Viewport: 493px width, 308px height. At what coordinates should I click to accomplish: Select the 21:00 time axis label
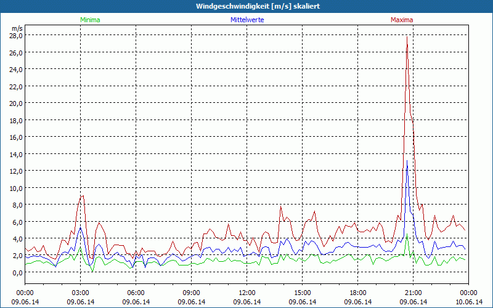coord(414,293)
